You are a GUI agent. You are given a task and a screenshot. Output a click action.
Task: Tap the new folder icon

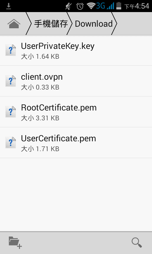pos(15,242)
